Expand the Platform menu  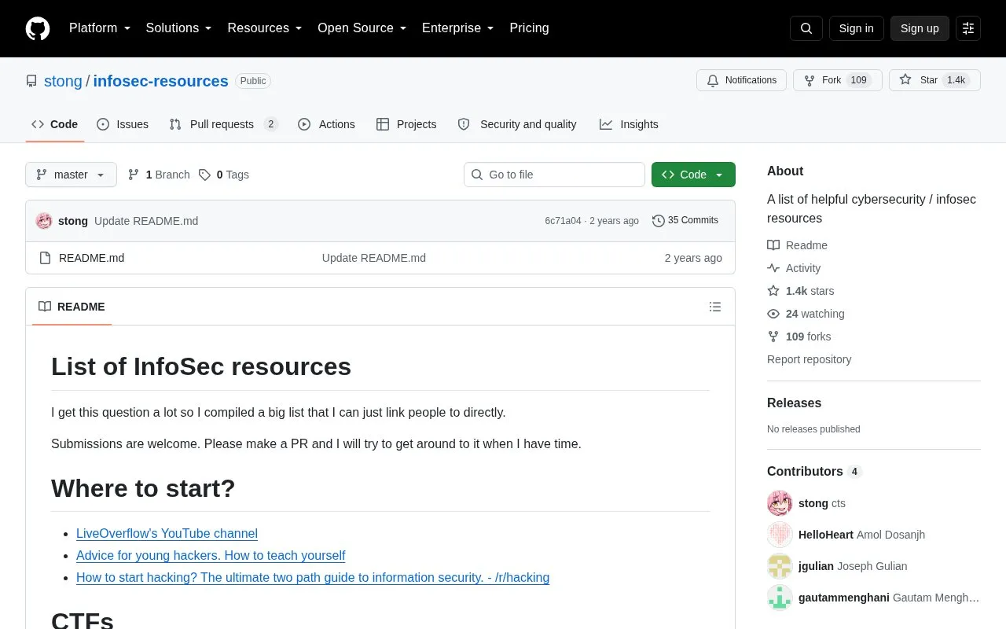coord(100,28)
